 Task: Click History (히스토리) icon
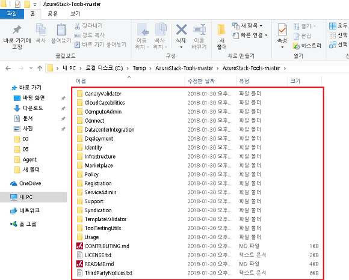(296, 46)
